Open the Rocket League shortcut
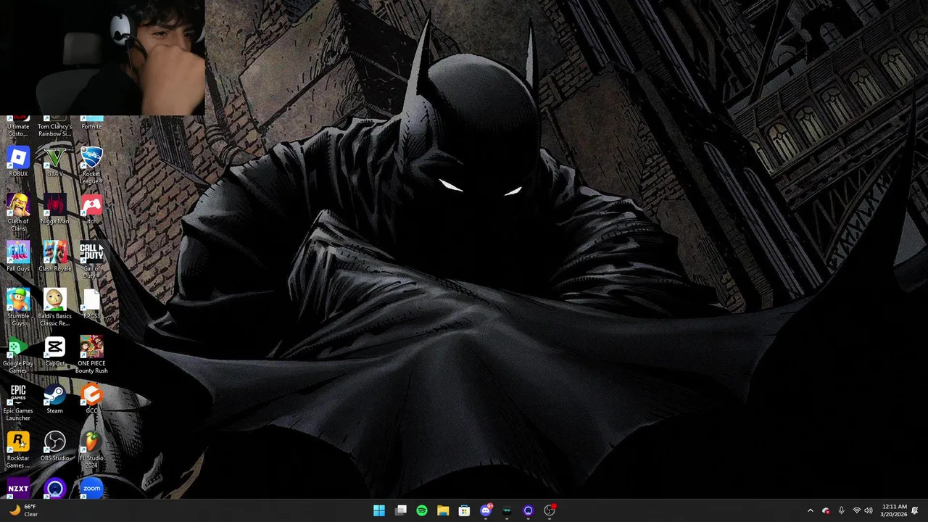Viewport: 928px width, 522px height. (x=91, y=165)
